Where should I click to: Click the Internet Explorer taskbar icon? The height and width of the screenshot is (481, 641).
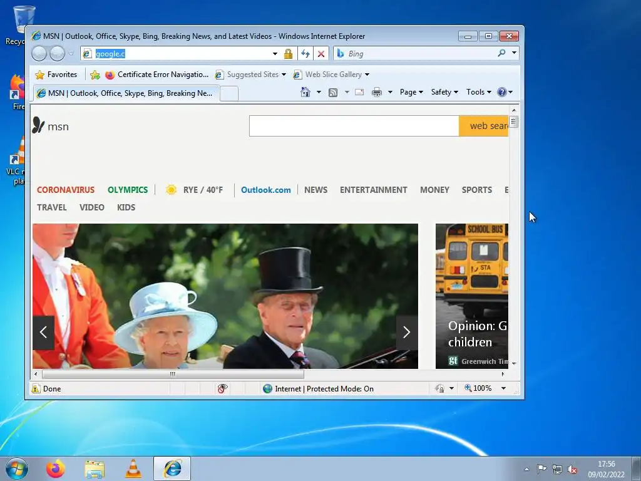tap(172, 468)
